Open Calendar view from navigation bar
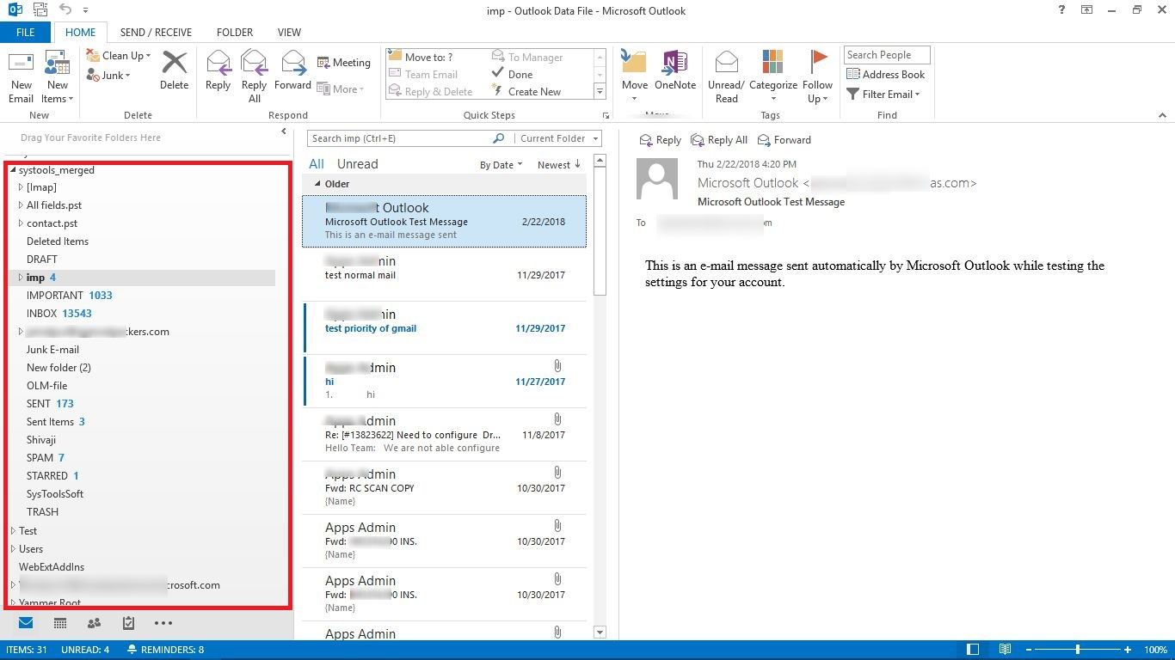This screenshot has width=1175, height=660. (60, 623)
